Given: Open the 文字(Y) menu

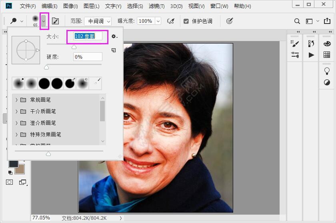Looking at the screenshot, I should (113, 6).
